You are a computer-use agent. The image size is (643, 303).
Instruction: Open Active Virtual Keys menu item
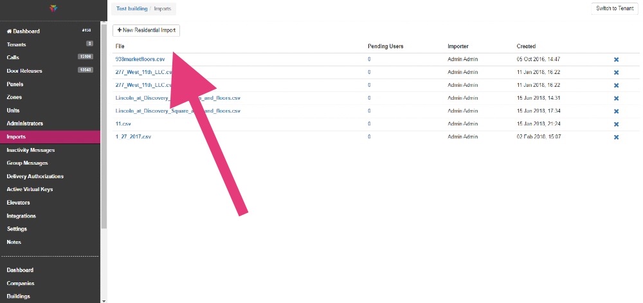tap(30, 189)
